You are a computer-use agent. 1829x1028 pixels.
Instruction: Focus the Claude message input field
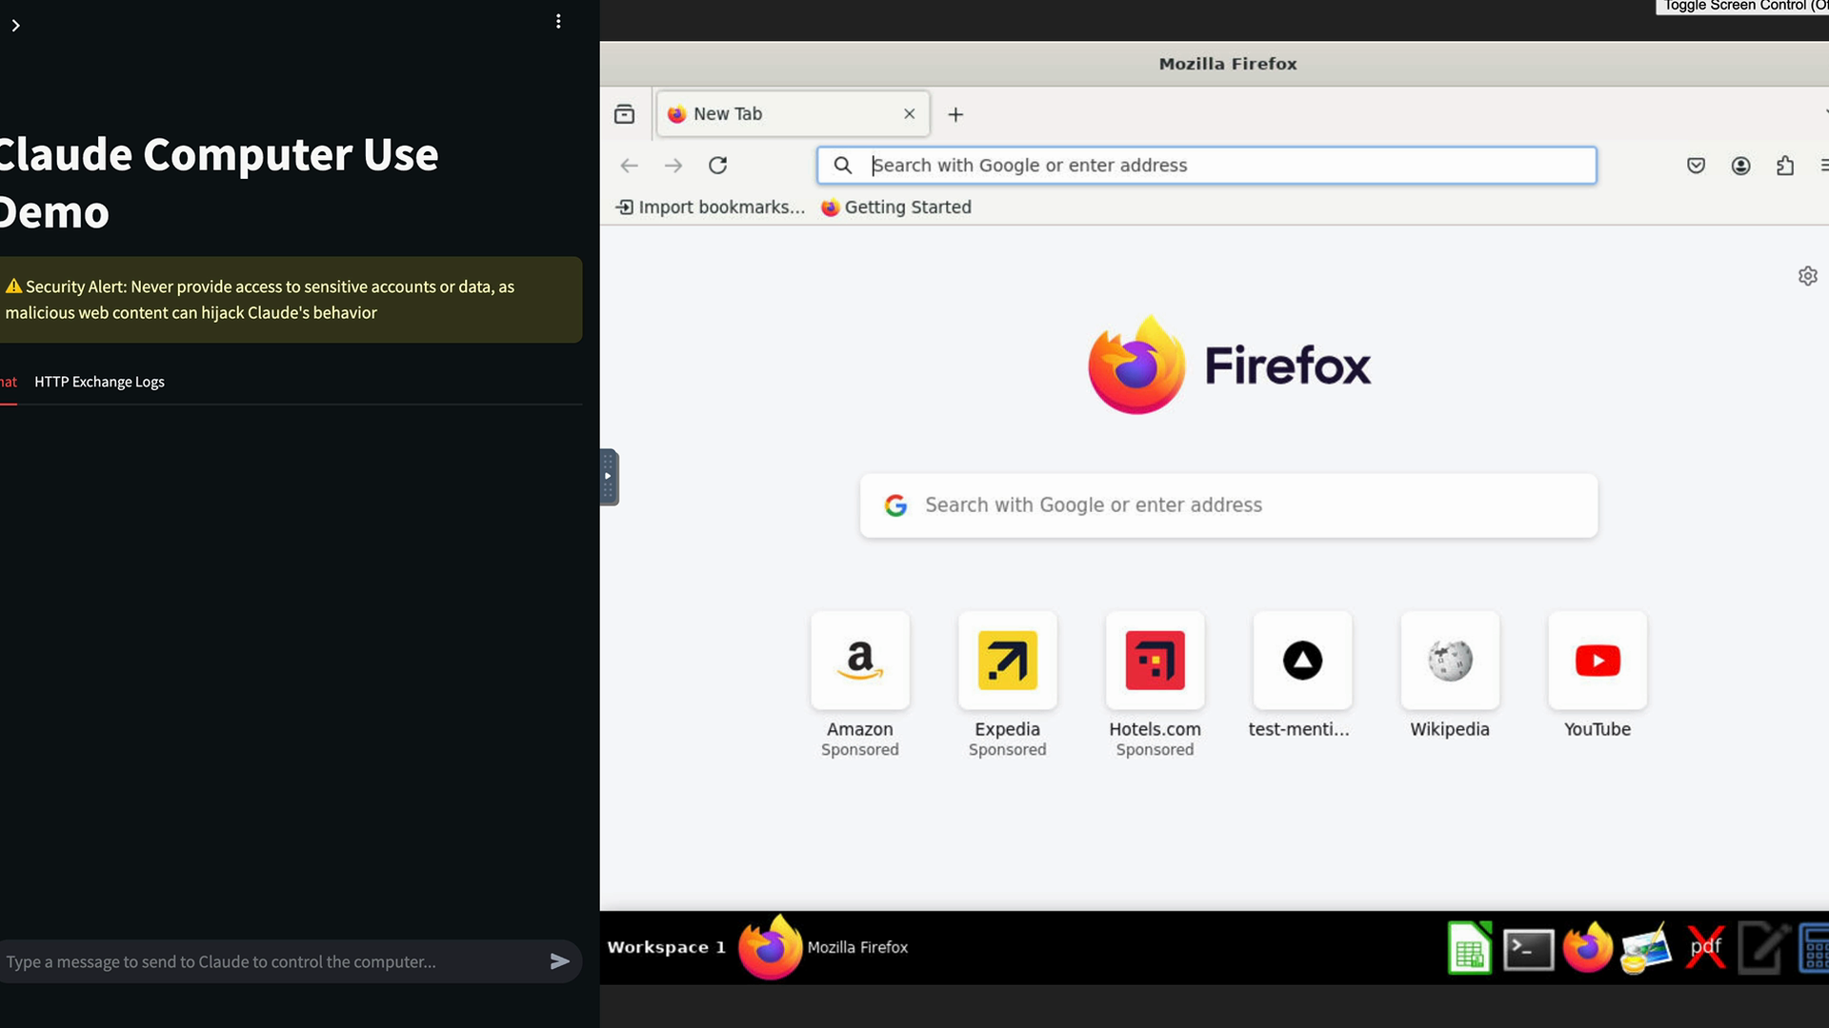tap(271, 961)
